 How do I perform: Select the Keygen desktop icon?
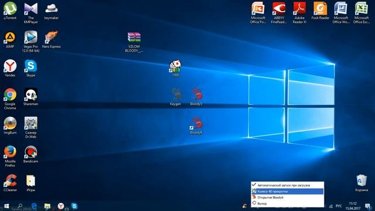click(176, 97)
